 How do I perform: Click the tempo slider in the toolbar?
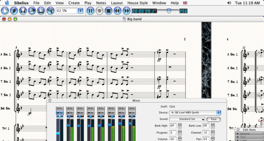point(169,11)
